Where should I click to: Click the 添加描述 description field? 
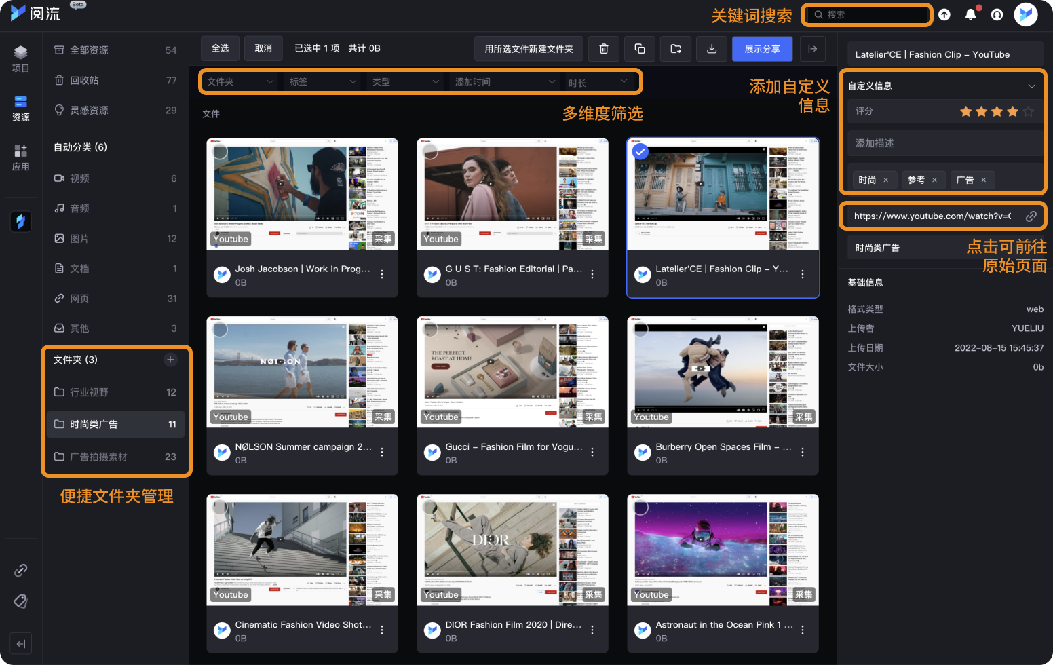point(945,143)
